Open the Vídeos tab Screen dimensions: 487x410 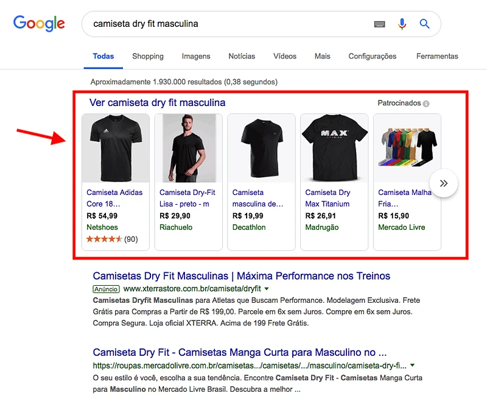click(285, 56)
